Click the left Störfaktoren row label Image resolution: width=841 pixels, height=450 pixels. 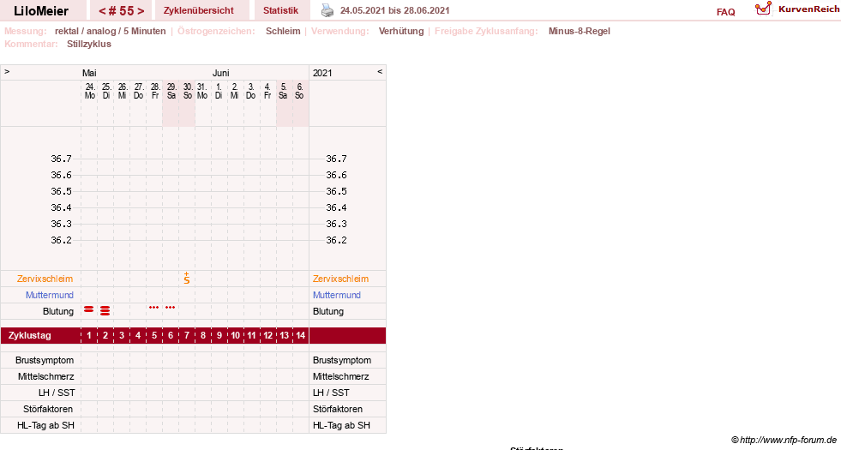tap(48, 409)
